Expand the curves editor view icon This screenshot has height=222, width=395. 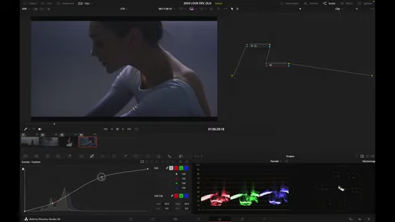click(180, 162)
